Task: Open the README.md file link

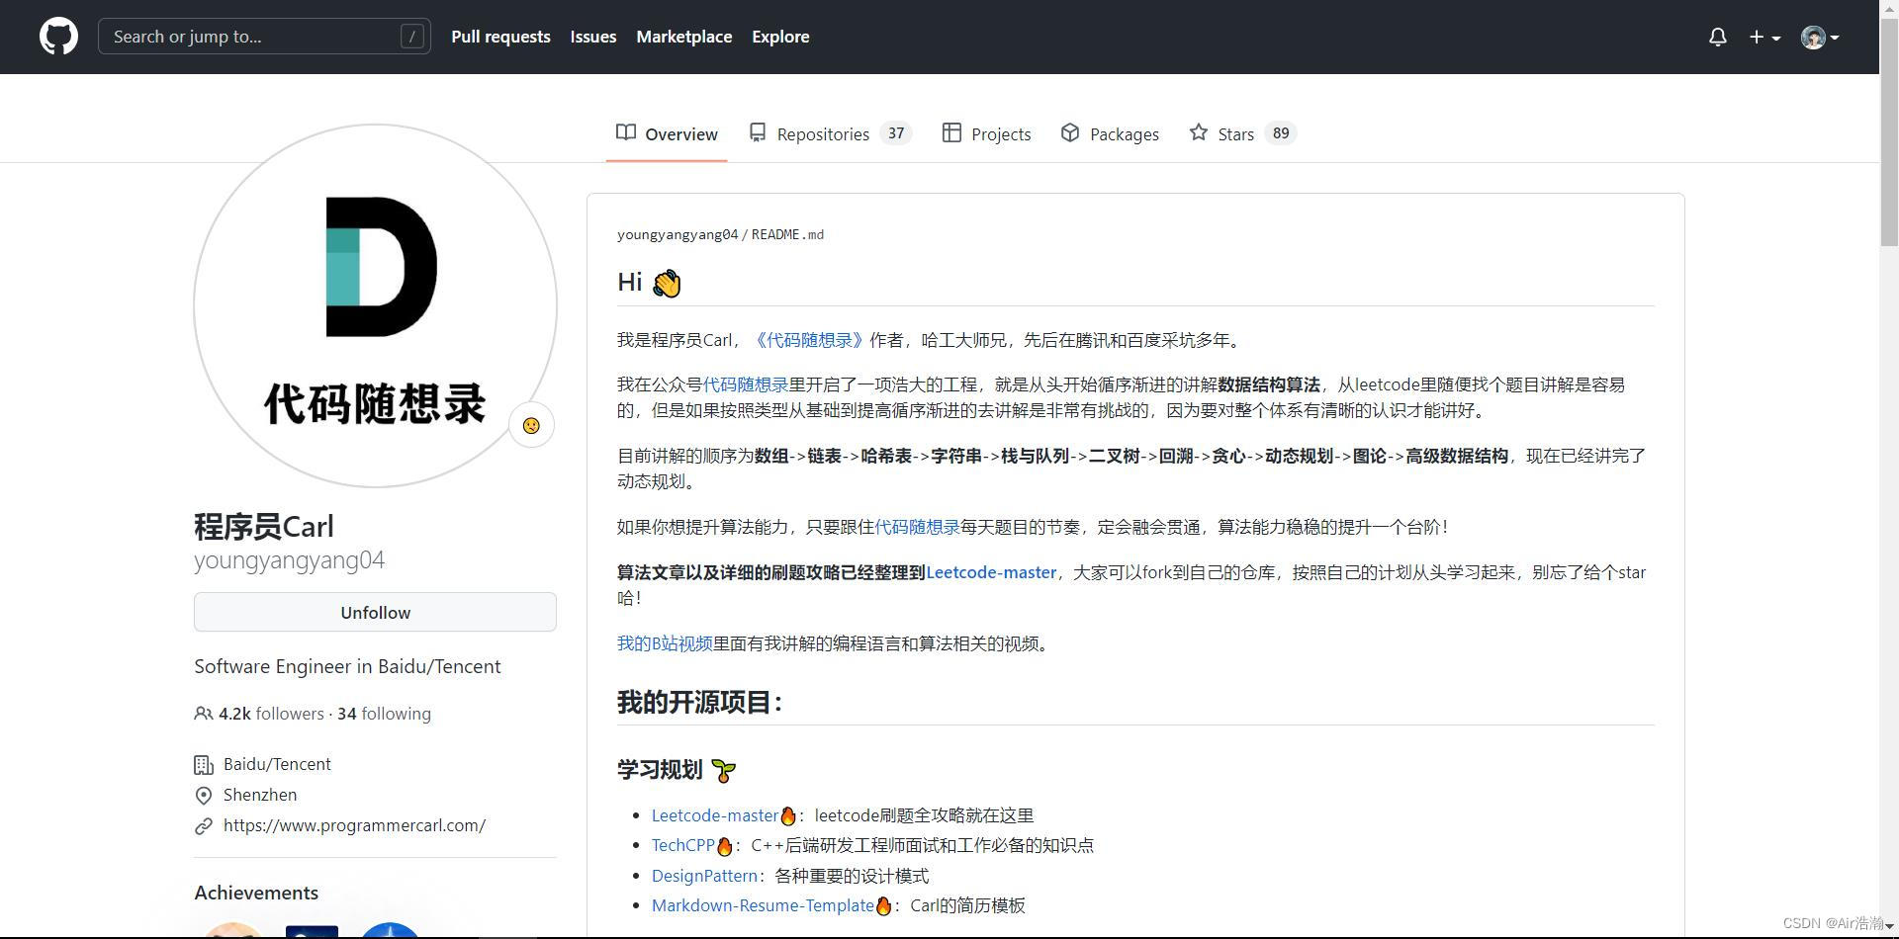Action: tap(787, 235)
